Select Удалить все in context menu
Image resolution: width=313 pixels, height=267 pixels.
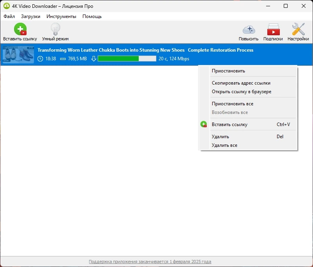(x=248, y=145)
